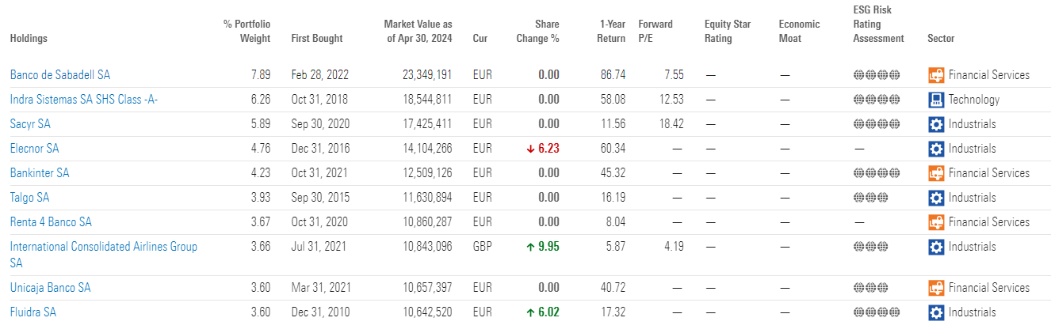The width and height of the screenshot is (1051, 329).
Task: Click the Sector column header
Action: 941,38
